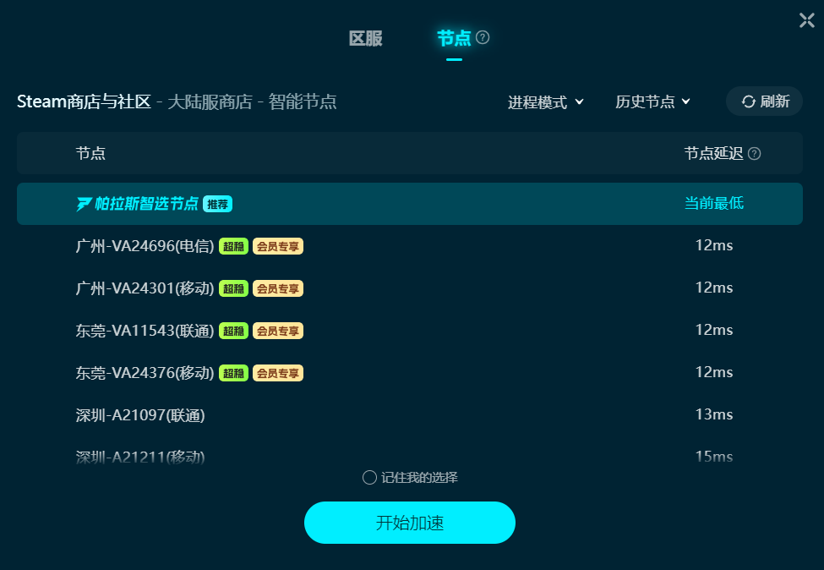
Task: Click the 开始加速 button
Action: (410, 523)
